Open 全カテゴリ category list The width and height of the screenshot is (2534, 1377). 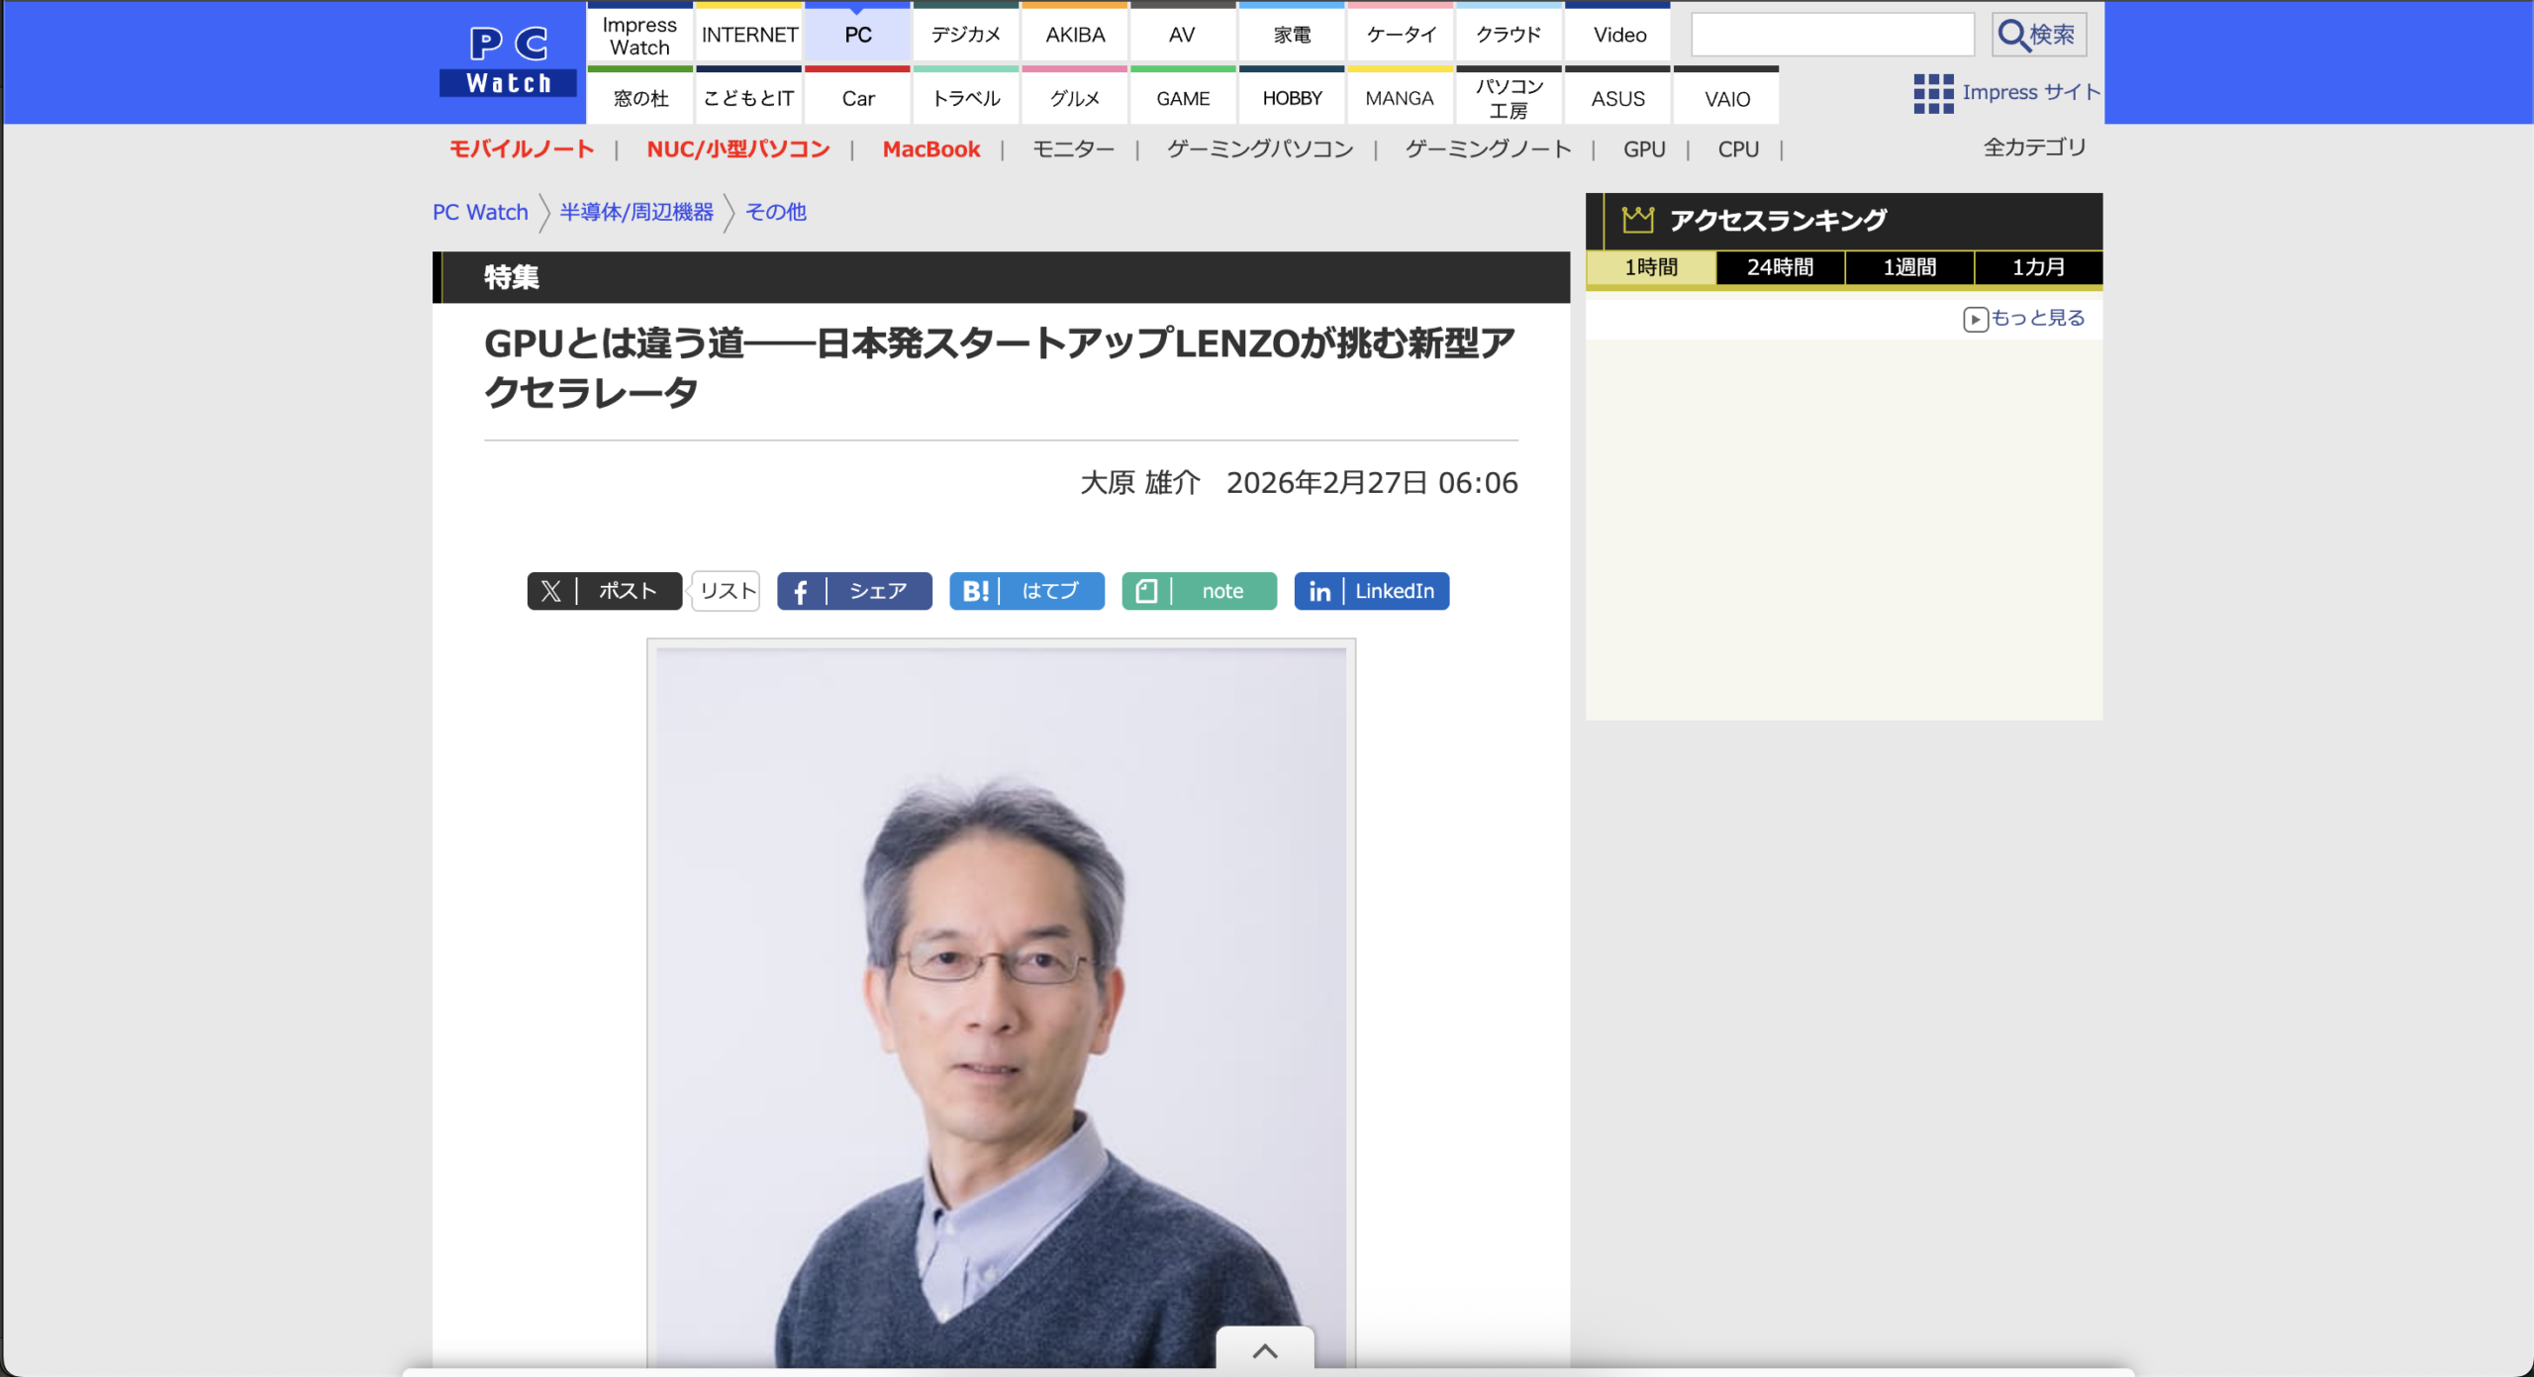(x=2034, y=148)
